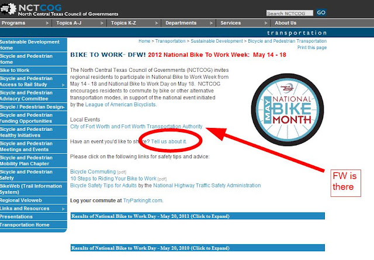Open the About Us menu
Screen dimensions: 374x260
click(x=286, y=23)
